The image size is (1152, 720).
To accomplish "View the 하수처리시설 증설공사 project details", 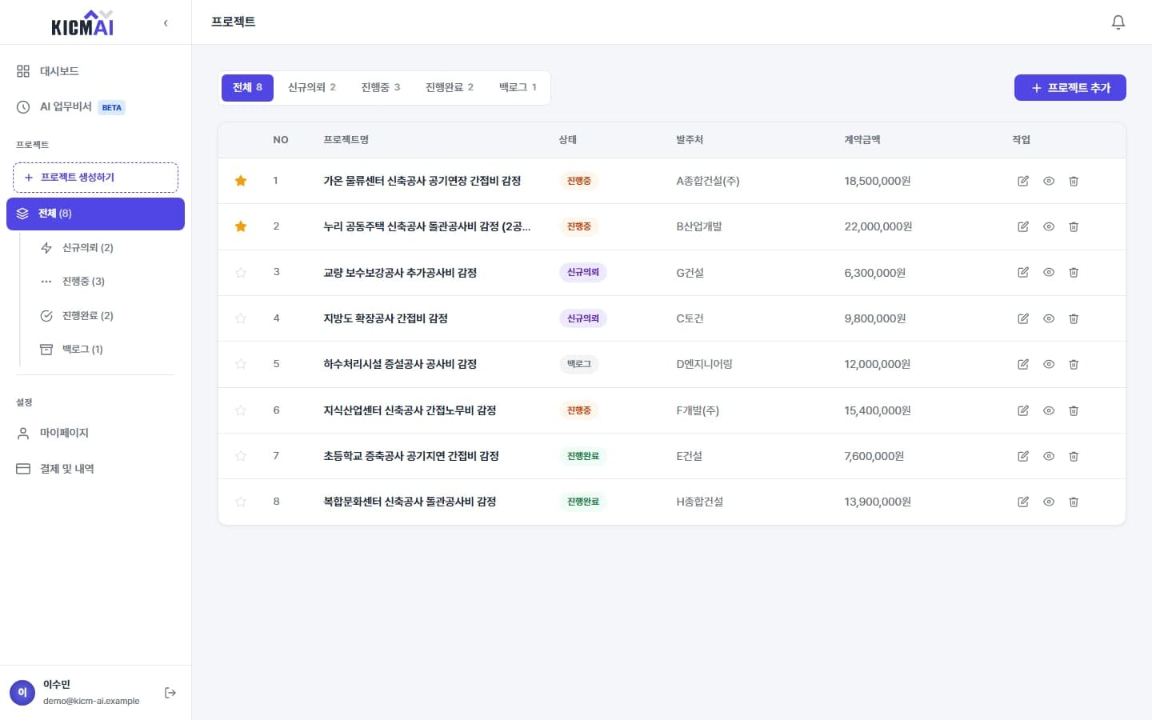I will point(1049,364).
